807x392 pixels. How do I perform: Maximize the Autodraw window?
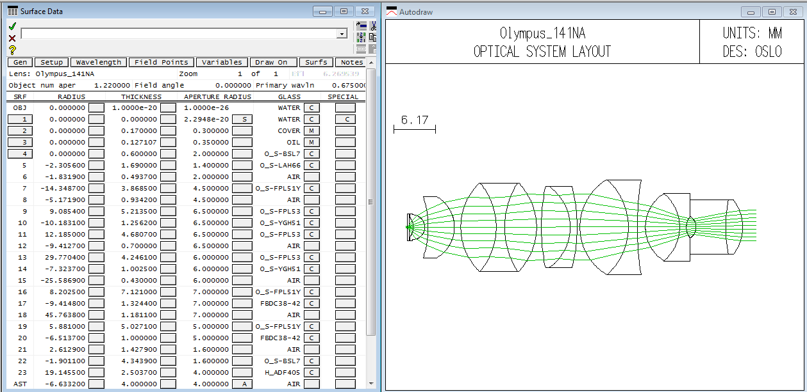pos(772,12)
